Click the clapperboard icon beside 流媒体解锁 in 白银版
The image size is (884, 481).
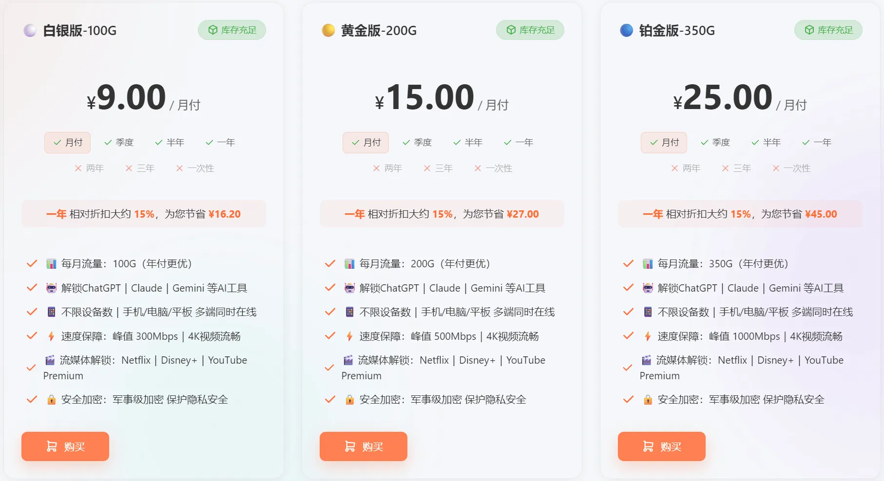pos(50,360)
